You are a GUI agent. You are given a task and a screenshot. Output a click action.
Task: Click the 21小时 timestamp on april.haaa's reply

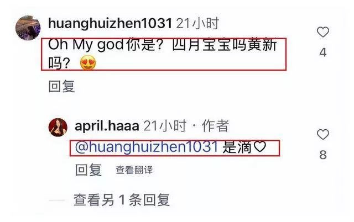165,126
